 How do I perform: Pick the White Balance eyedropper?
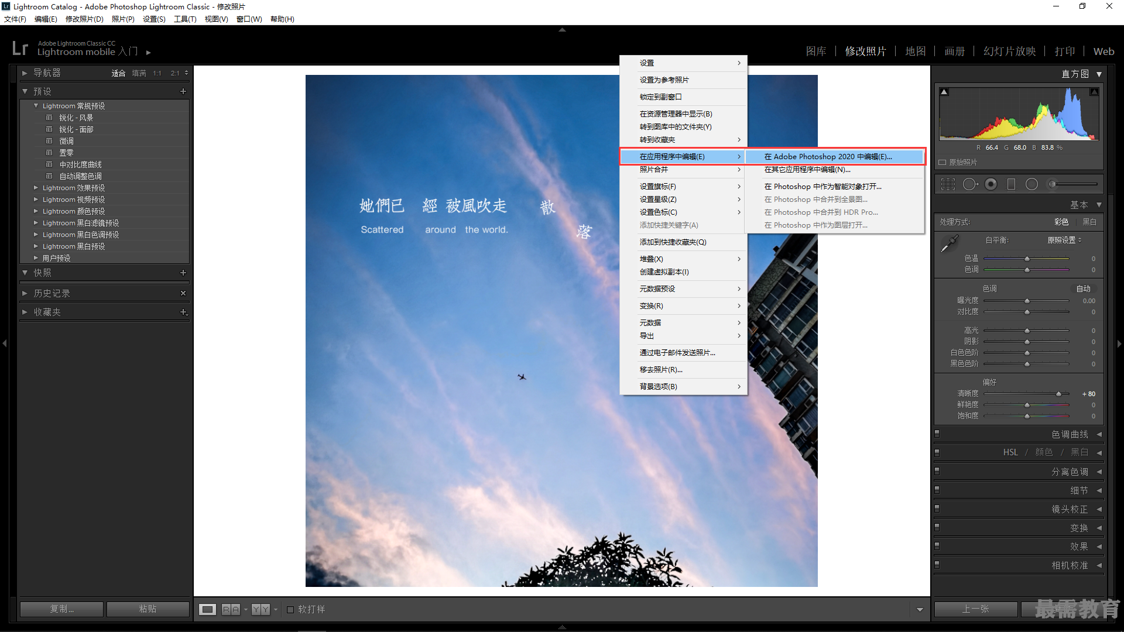tap(949, 243)
